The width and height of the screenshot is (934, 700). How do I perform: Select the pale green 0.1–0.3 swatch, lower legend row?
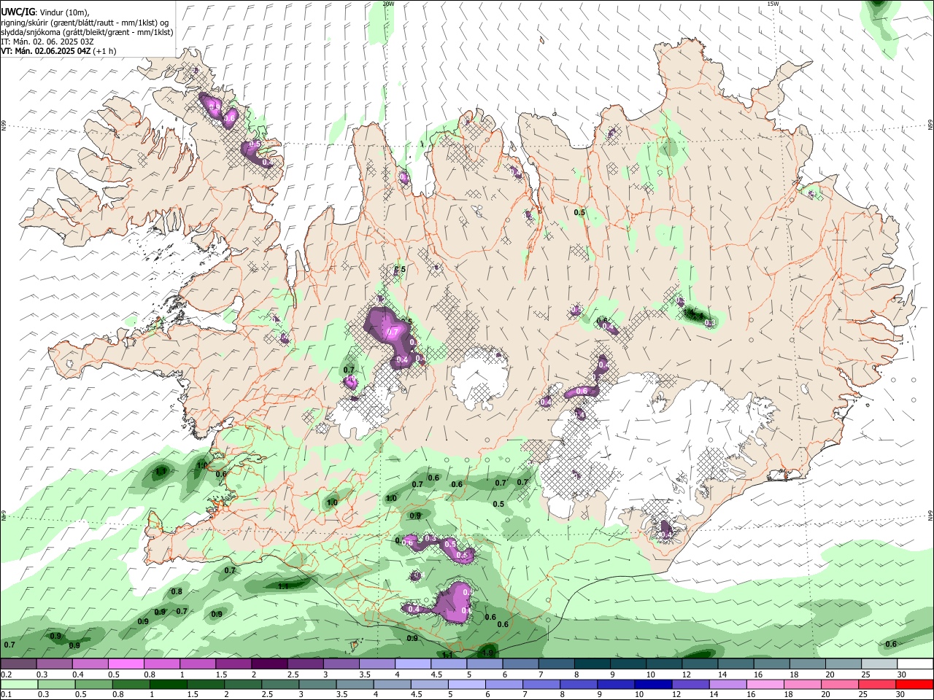point(18,684)
